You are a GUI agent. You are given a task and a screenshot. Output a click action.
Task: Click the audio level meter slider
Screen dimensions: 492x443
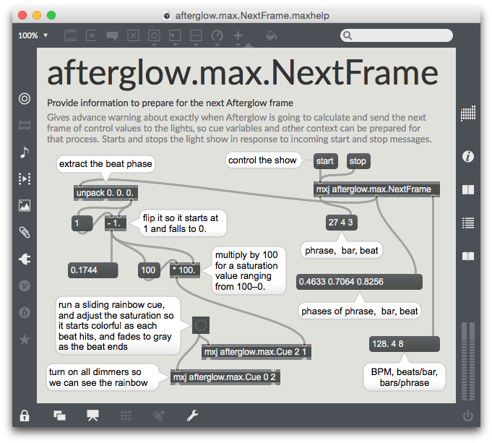point(468,361)
